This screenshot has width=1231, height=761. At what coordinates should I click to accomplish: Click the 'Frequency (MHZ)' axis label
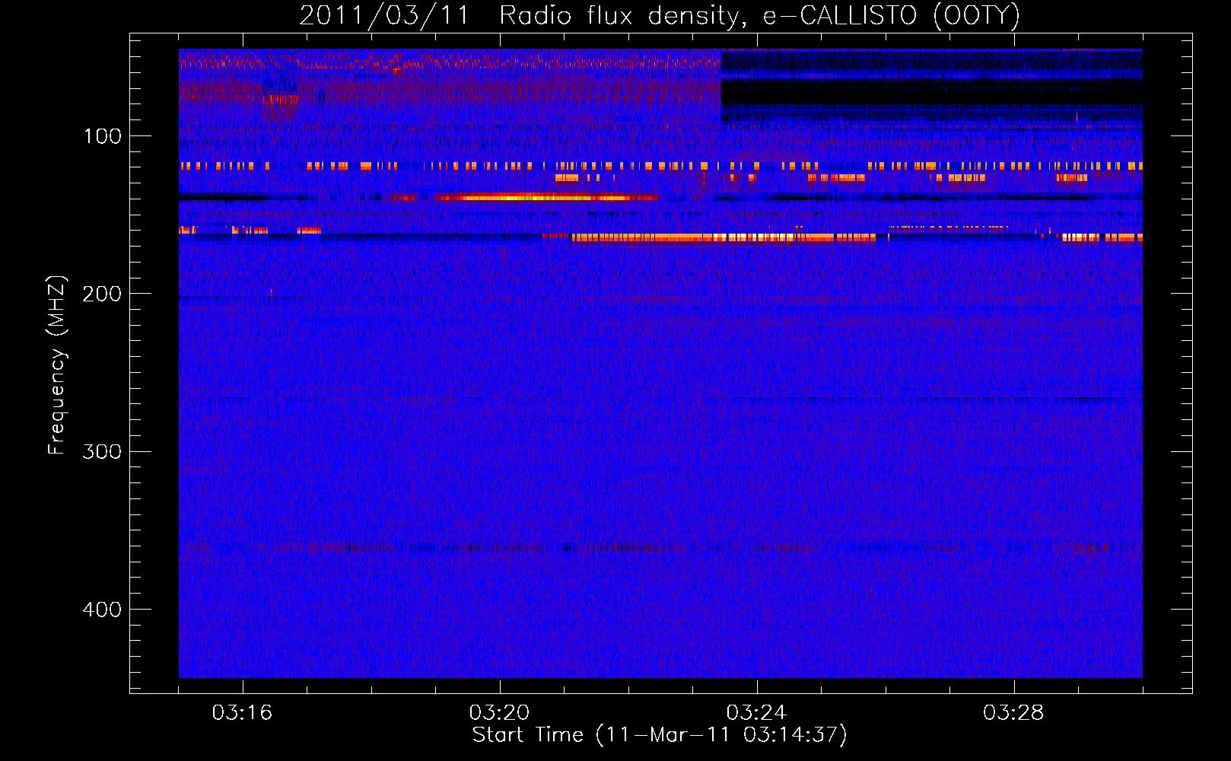(57, 365)
